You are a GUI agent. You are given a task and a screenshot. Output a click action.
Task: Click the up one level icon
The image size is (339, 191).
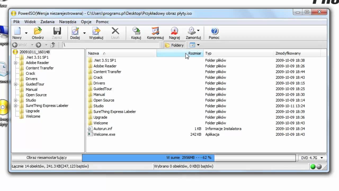pyautogui.click(x=53, y=45)
